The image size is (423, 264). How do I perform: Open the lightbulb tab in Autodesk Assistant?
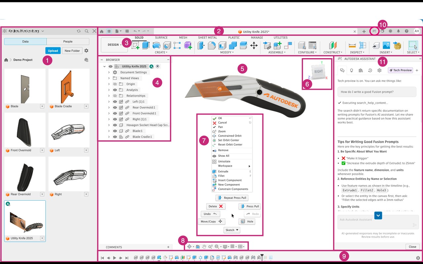[x=352, y=70]
